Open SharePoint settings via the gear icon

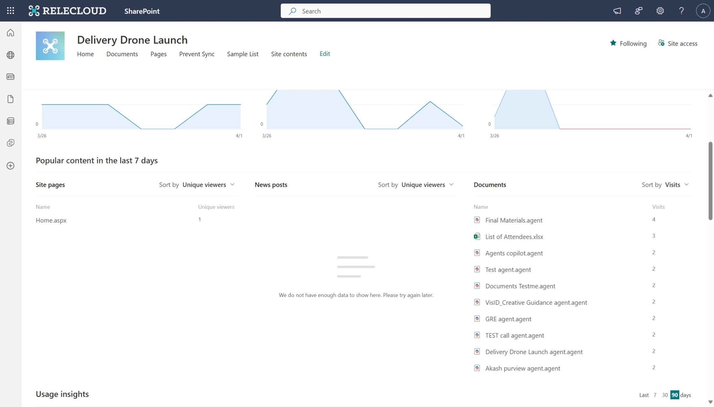click(x=660, y=11)
